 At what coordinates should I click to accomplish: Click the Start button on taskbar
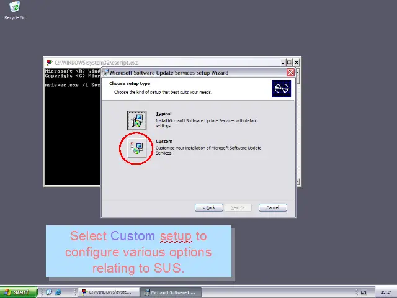coord(18,292)
